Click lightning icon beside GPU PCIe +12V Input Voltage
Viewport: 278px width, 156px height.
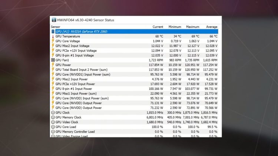tap(53, 51)
